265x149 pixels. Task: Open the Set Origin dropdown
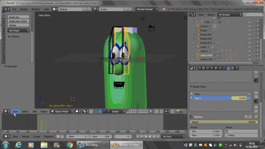tap(18, 31)
